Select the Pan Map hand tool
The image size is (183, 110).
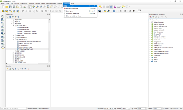coord(30,7)
